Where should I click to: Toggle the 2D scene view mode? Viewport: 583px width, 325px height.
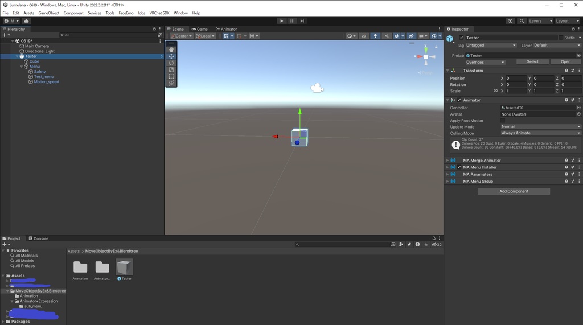click(x=364, y=36)
